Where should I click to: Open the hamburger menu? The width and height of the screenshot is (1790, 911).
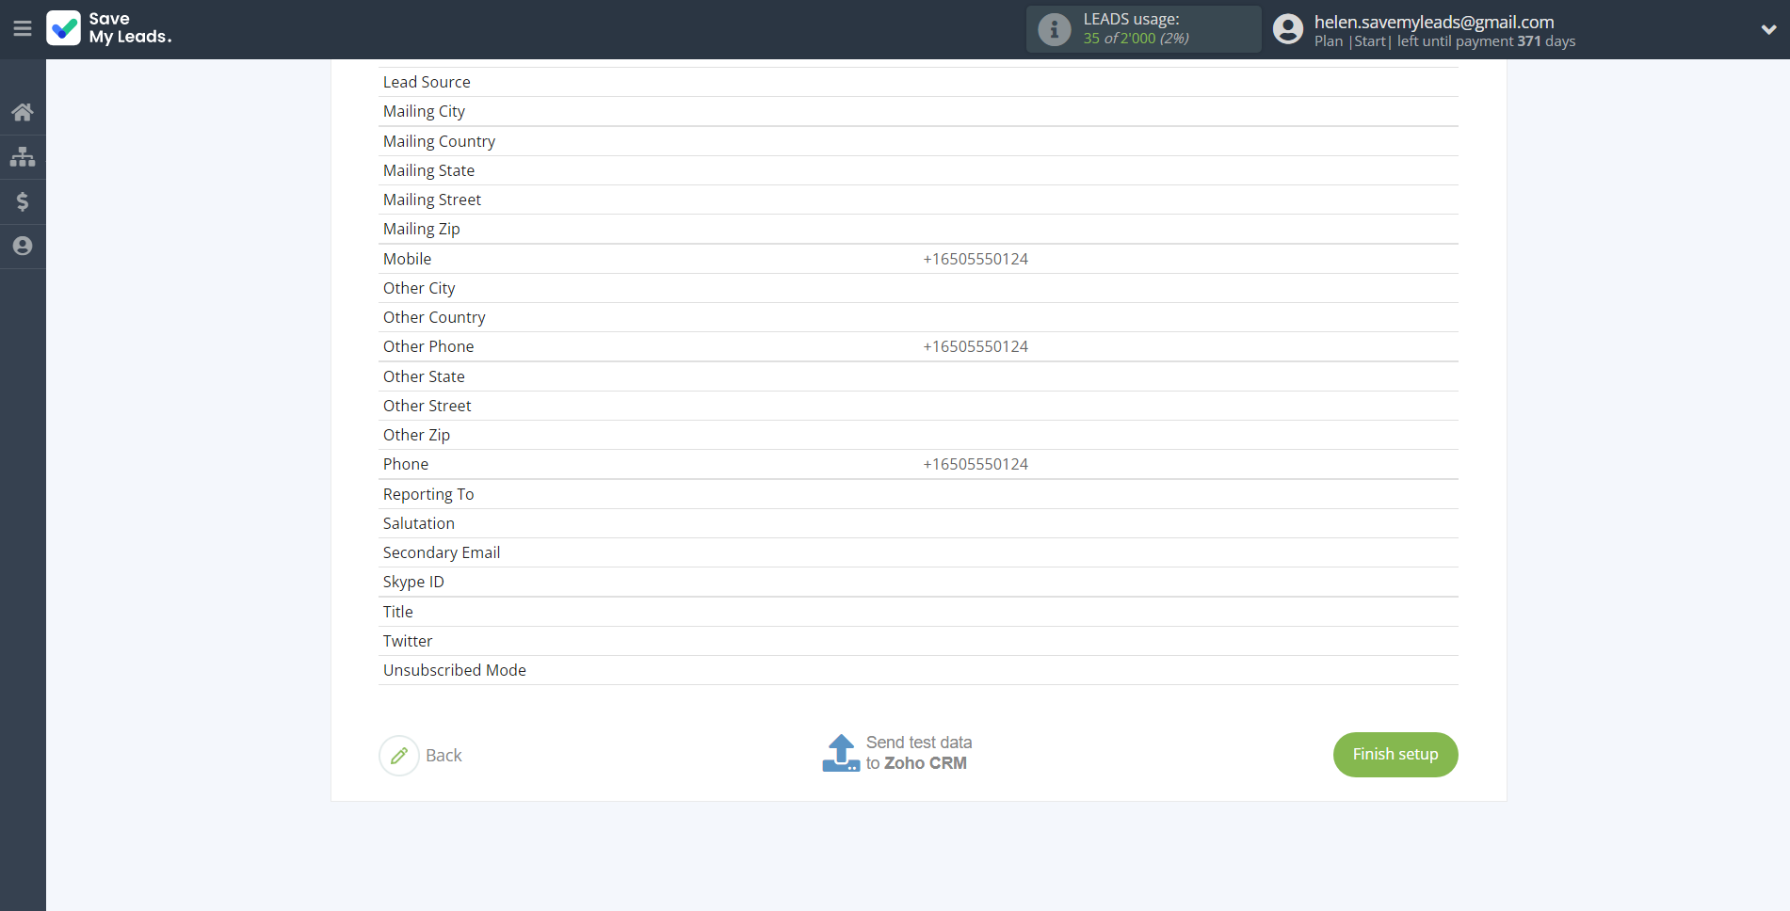click(x=23, y=28)
